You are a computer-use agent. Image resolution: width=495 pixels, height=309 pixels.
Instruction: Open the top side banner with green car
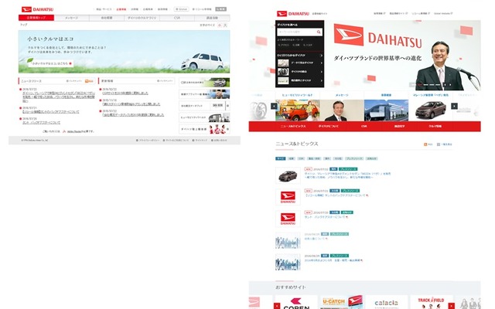(204, 83)
